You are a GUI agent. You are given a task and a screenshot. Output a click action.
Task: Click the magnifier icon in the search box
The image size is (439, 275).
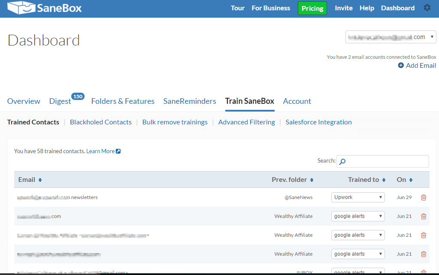(x=342, y=162)
